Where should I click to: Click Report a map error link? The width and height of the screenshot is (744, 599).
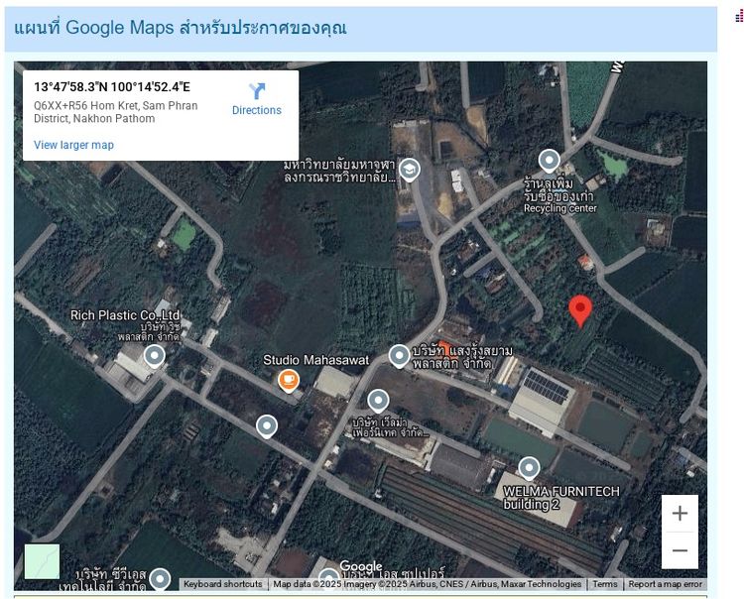[665, 584]
